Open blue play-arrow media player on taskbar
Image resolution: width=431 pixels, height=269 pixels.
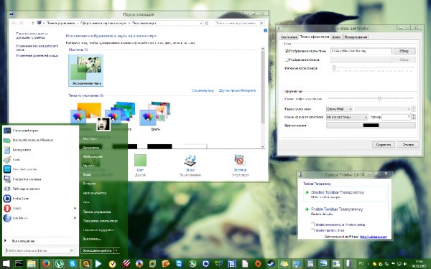point(98,264)
